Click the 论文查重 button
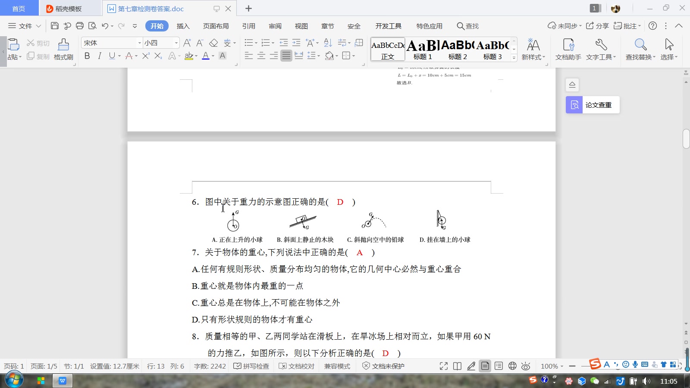Image resolution: width=690 pixels, height=388 pixels. pyautogui.click(x=593, y=105)
